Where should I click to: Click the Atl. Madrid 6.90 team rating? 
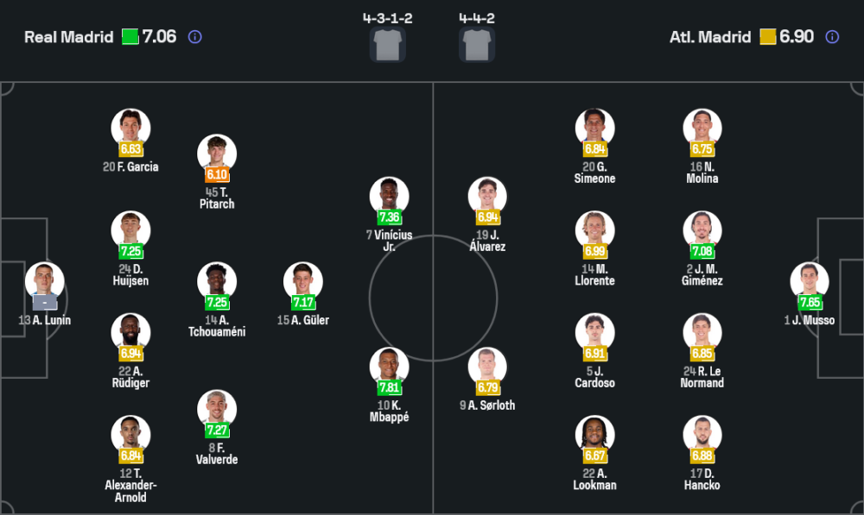[x=797, y=37]
